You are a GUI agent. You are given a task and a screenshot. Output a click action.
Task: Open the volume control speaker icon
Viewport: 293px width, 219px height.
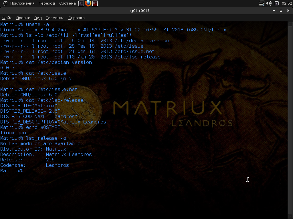click(x=269, y=3)
